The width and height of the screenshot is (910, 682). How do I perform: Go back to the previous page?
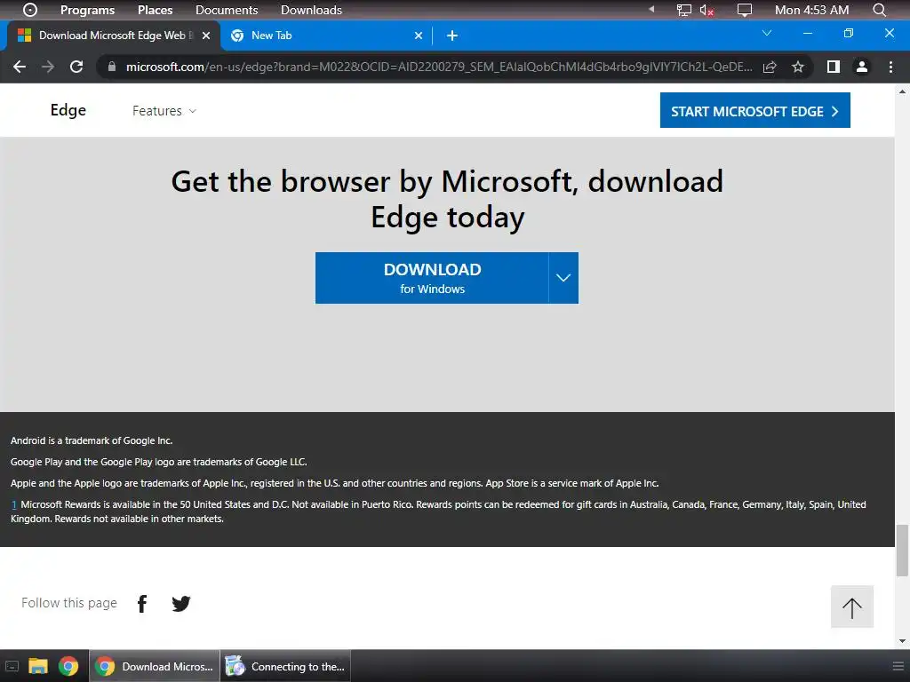(x=20, y=67)
